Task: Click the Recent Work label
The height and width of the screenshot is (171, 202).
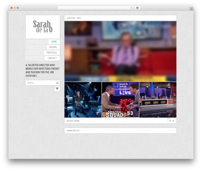Action: coord(73,121)
